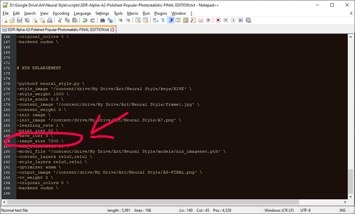Zoom out with the magnifier minus icon
The height and width of the screenshot is (214, 355).
coord(128,20)
